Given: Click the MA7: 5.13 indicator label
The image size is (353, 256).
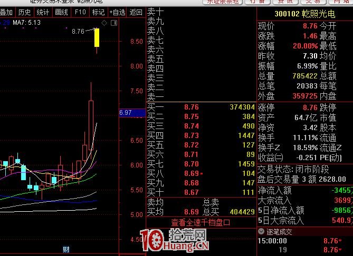Looking at the screenshot, I should [26, 23].
